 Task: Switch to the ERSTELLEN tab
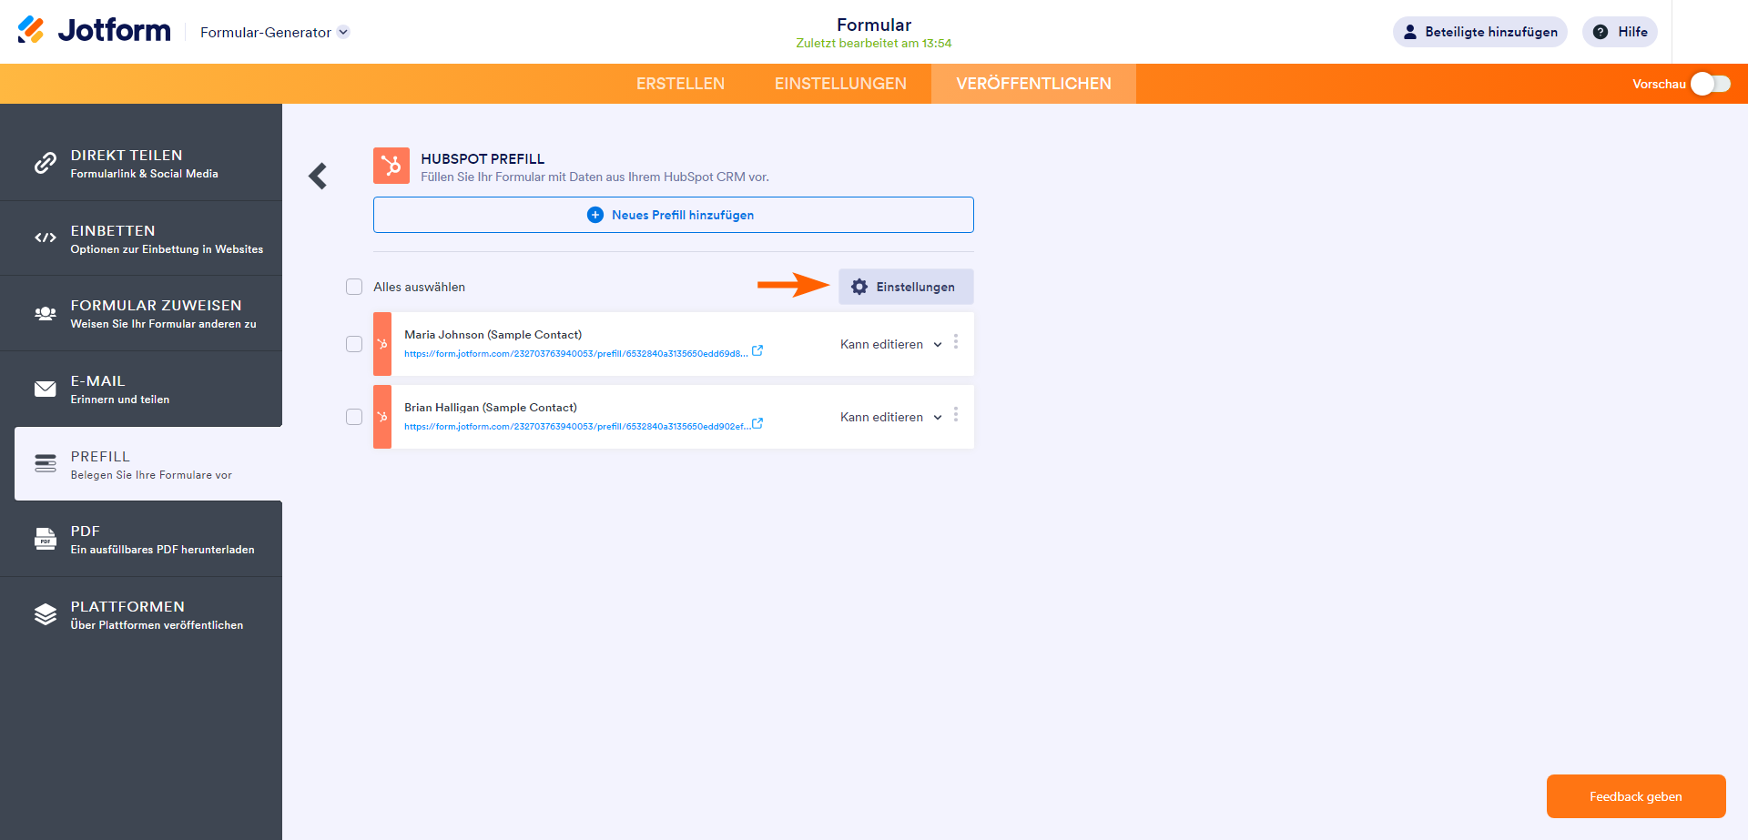click(680, 84)
